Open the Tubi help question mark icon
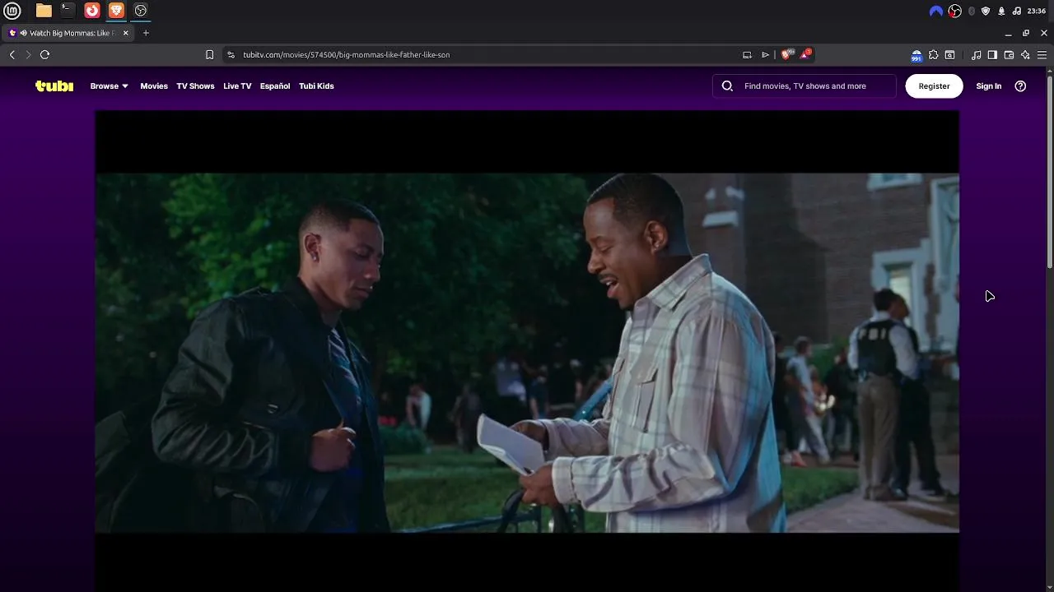 click(x=1020, y=86)
